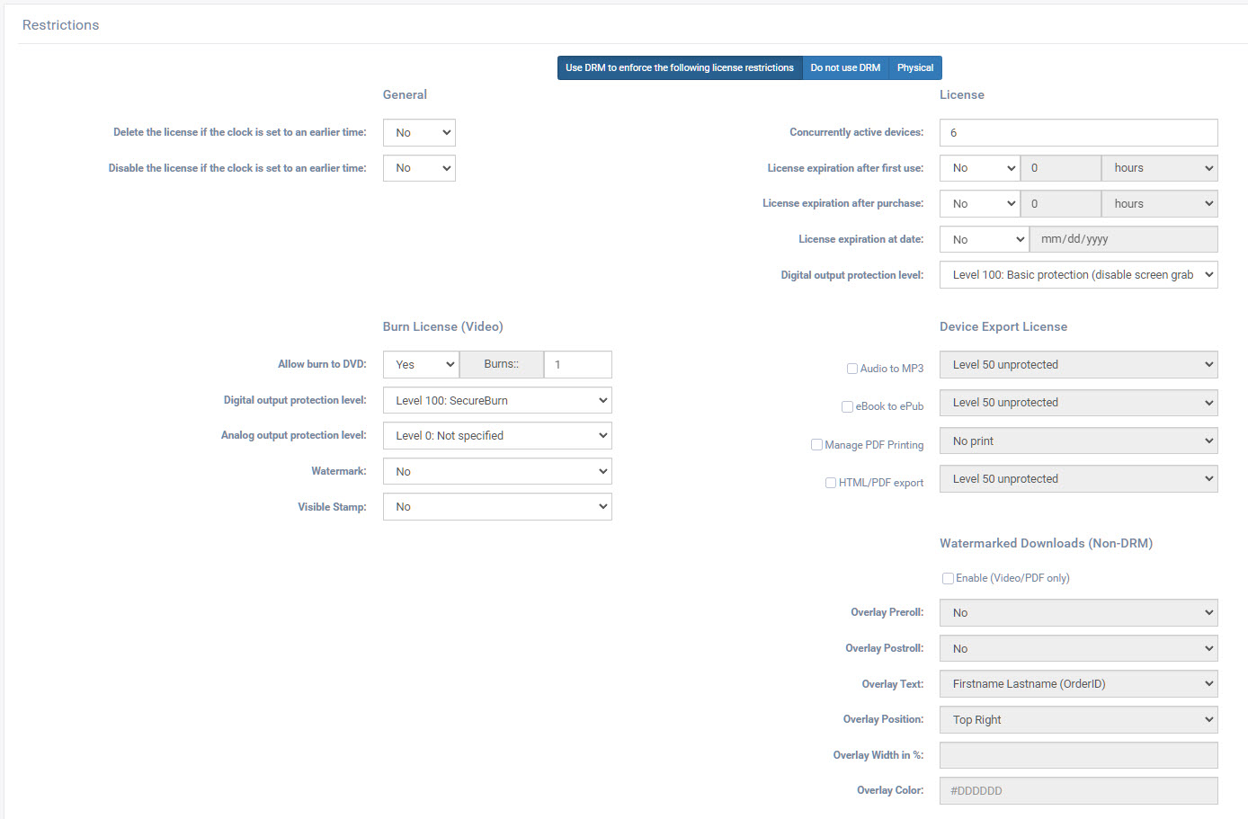This screenshot has width=1248, height=819.
Task: Open the Visible Stamp dropdown
Action: [x=497, y=507]
